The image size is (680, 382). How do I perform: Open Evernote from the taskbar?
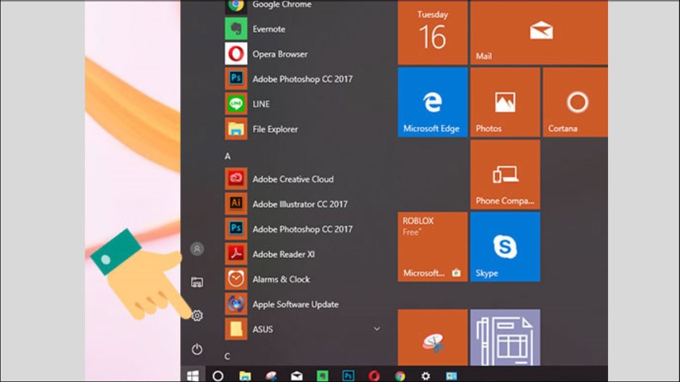322,375
